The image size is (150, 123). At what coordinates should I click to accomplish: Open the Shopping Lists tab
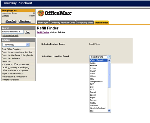point(85,22)
